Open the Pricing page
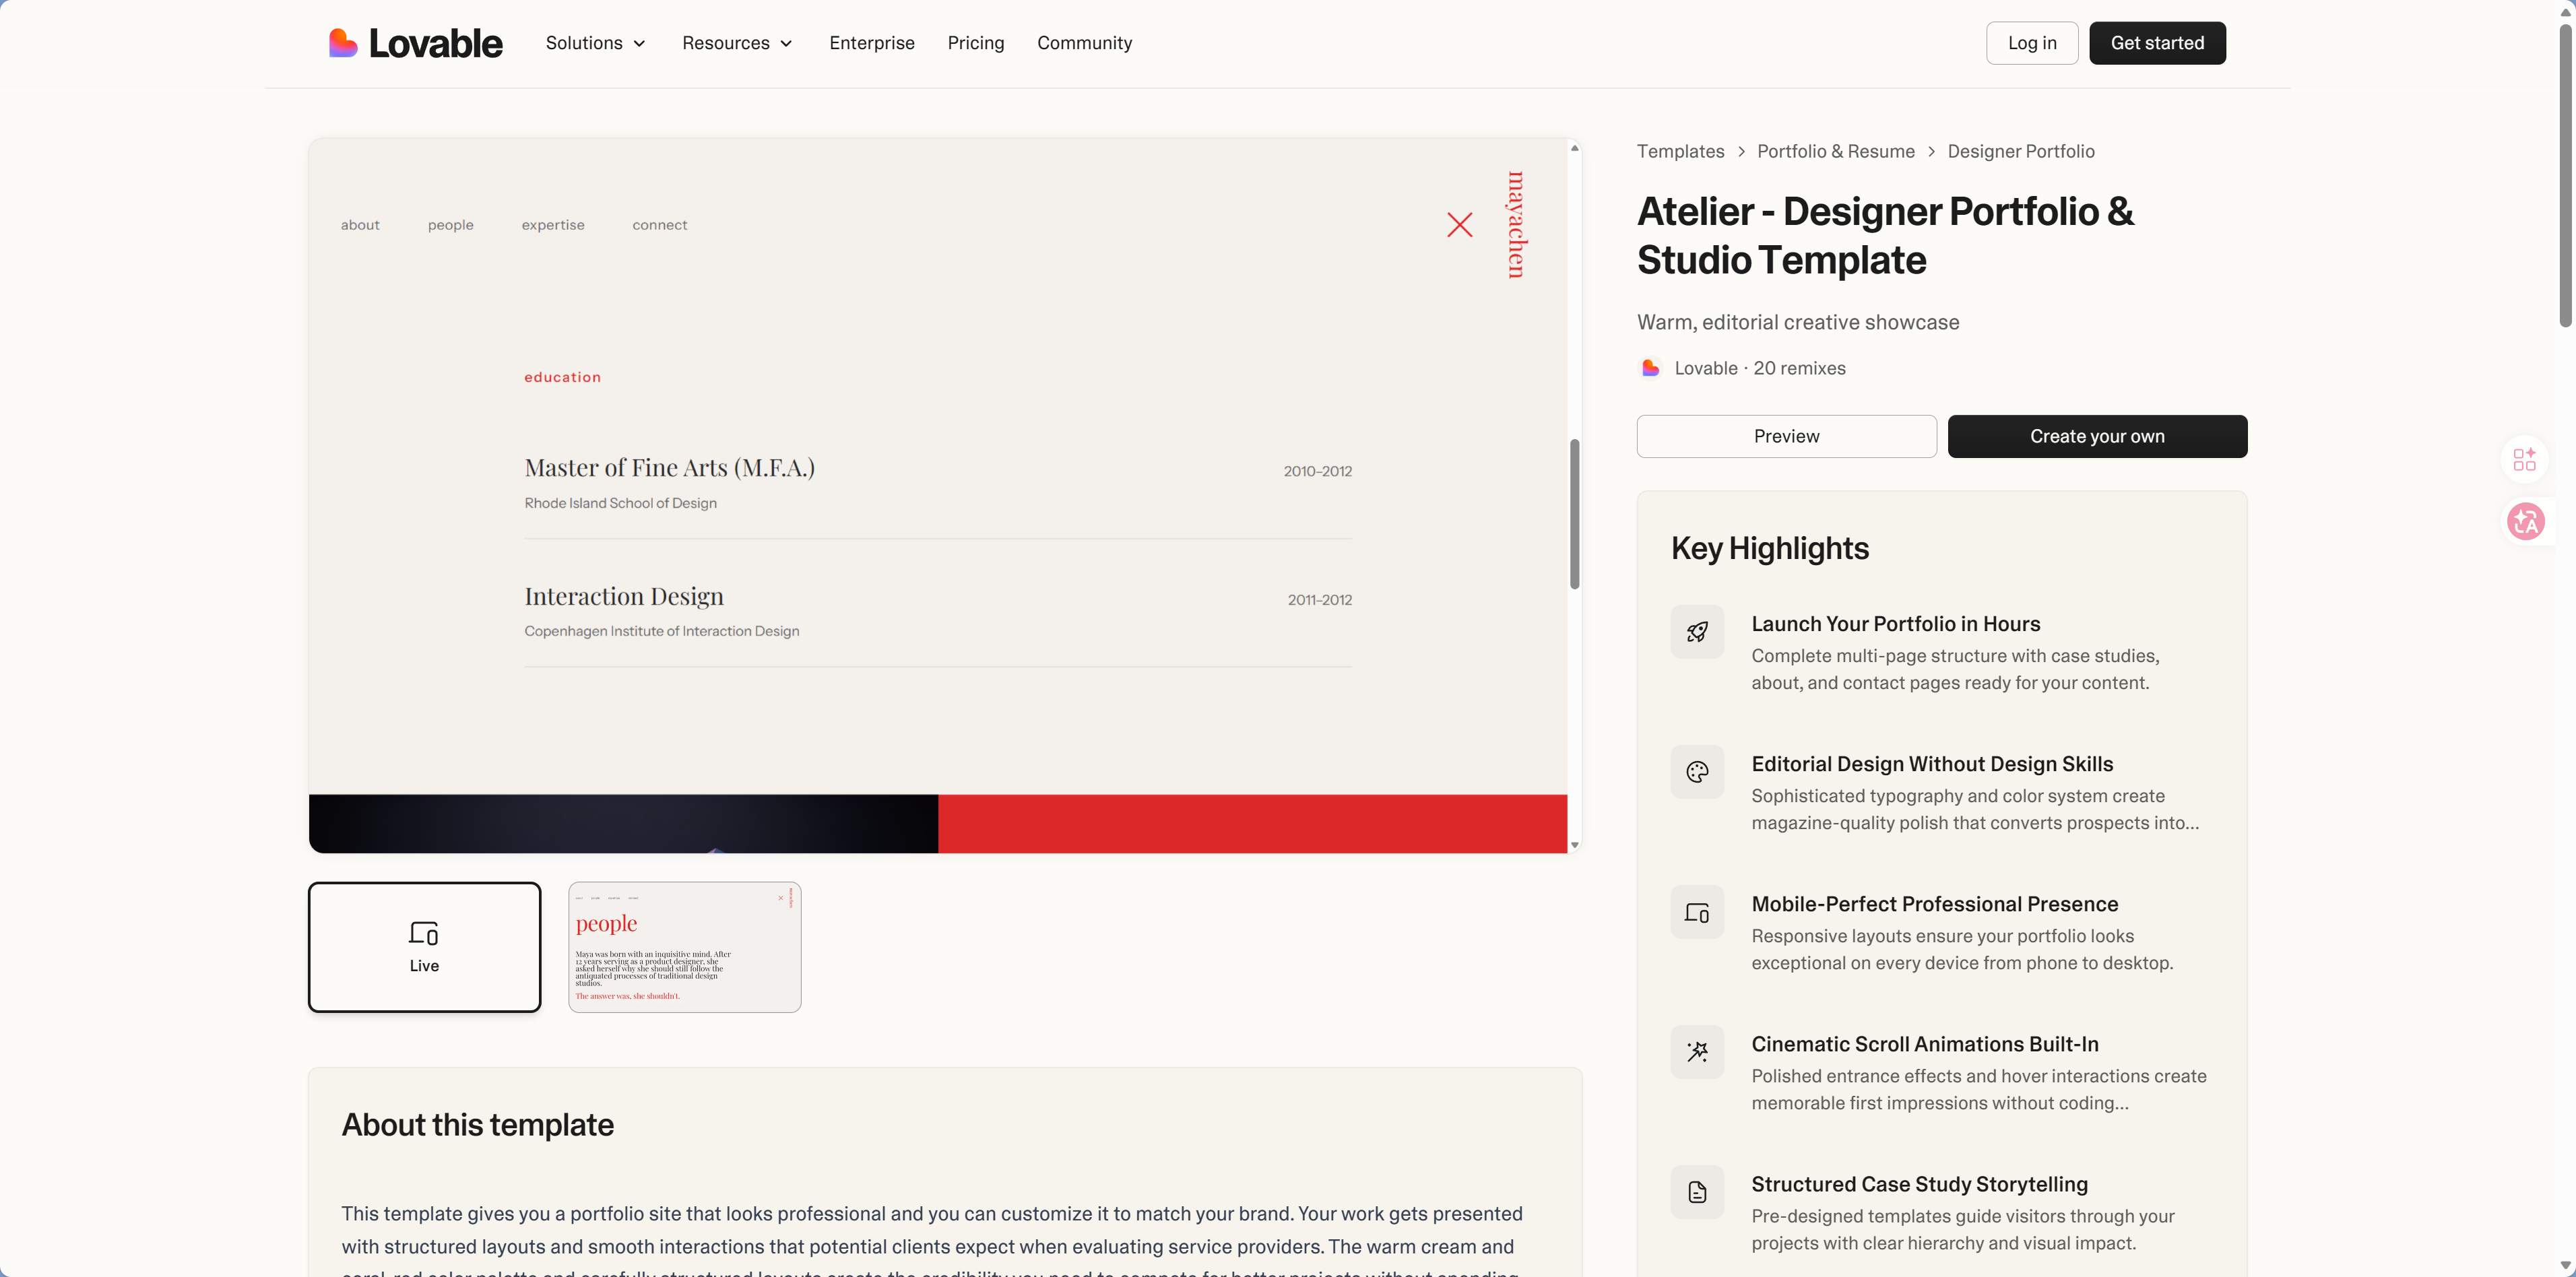Viewport: 2576px width, 1277px height. pyautogui.click(x=975, y=43)
